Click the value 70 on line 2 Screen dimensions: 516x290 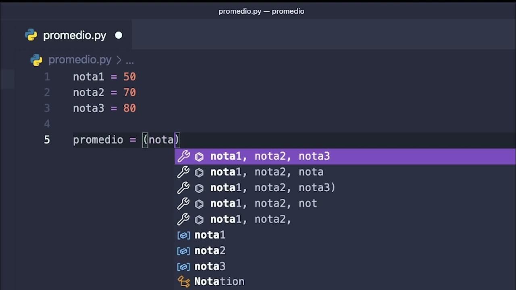pos(130,92)
